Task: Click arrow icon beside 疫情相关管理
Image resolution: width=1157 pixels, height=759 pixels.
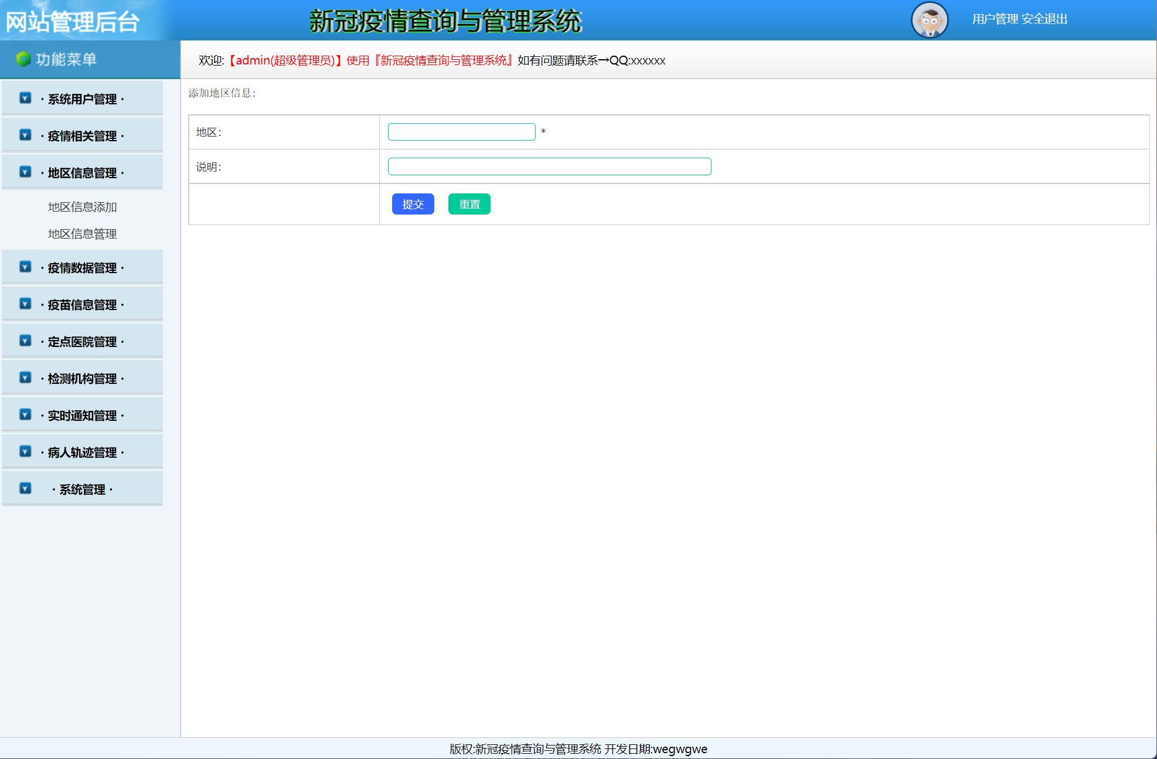Action: pos(25,135)
